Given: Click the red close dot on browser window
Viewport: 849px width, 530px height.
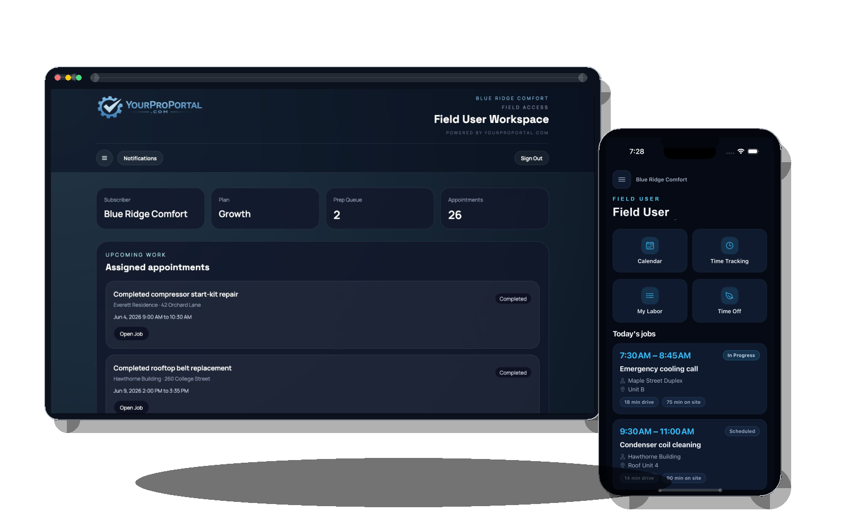Looking at the screenshot, I should coord(57,77).
